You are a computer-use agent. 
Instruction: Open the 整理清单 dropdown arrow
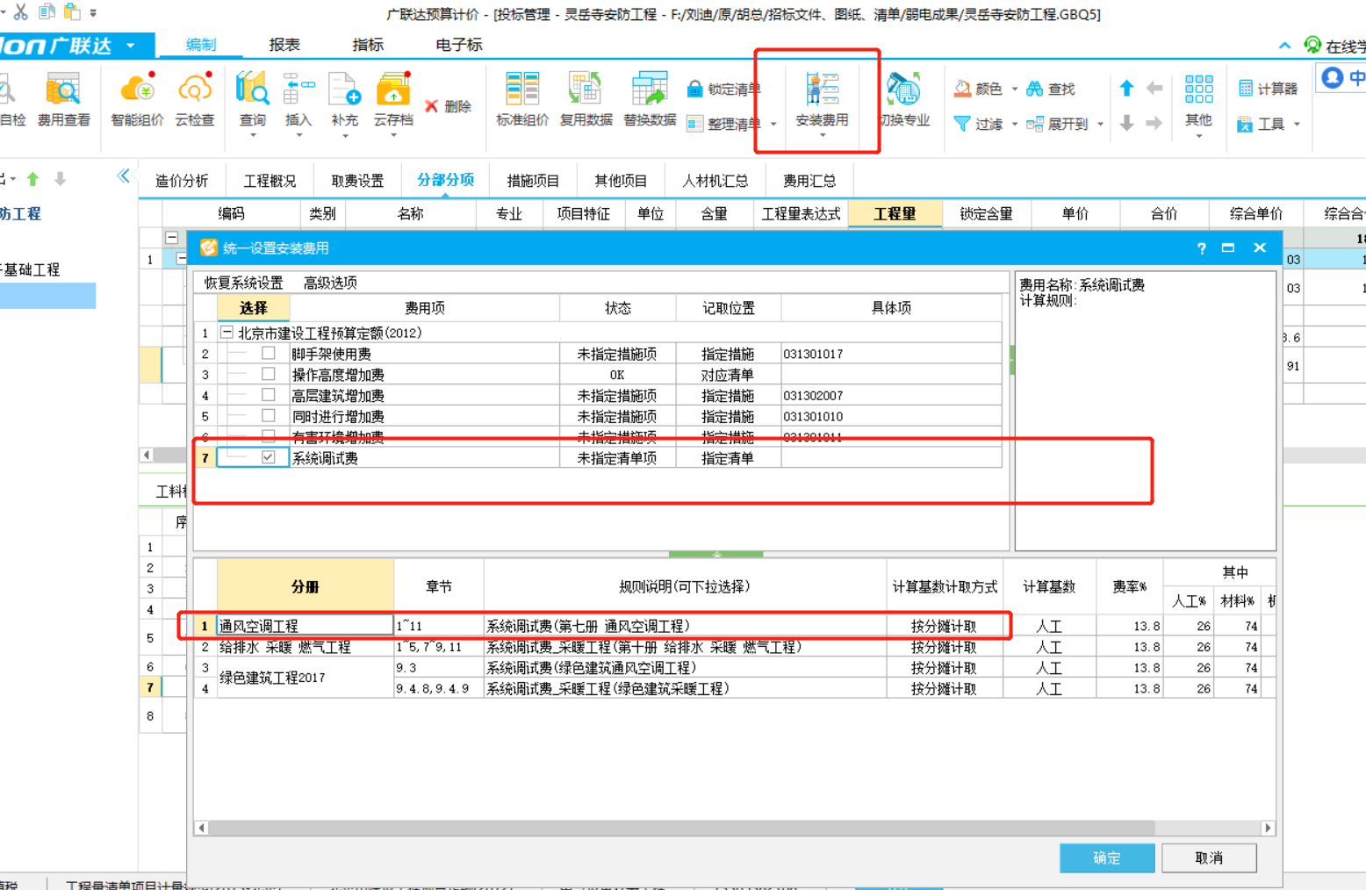click(x=773, y=124)
